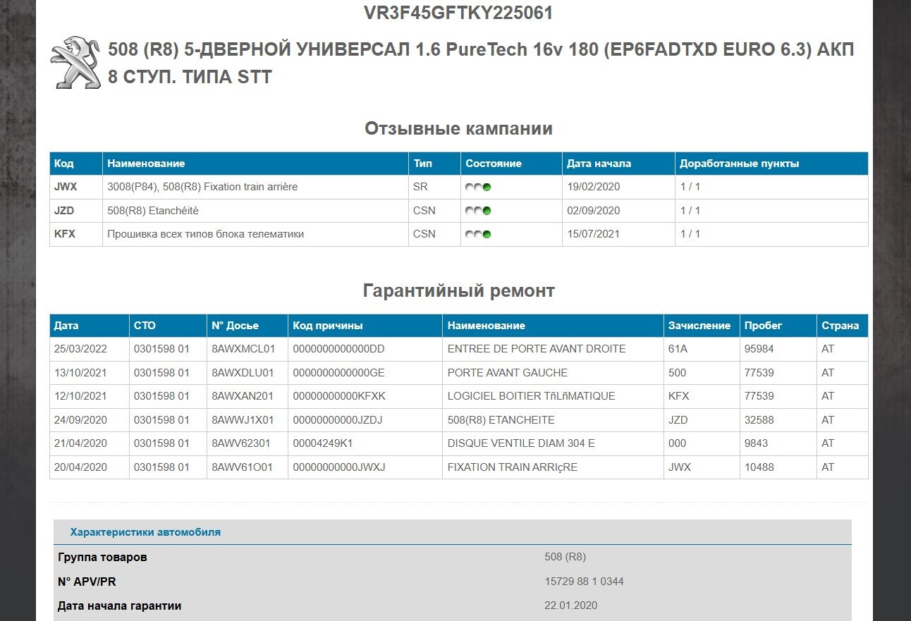Image resolution: width=911 pixels, height=621 pixels.
Task: Click cause code 00000000000KFXK
Action: [339, 396]
